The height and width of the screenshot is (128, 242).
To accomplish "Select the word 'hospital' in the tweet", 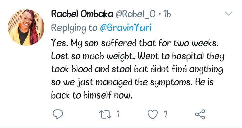I will pyautogui.click(x=188, y=57).
